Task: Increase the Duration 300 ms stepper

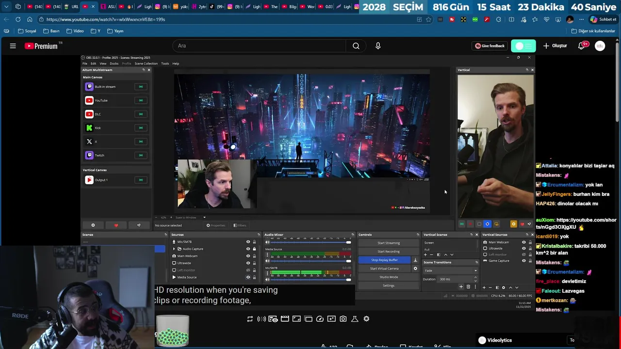Action: (475, 277)
